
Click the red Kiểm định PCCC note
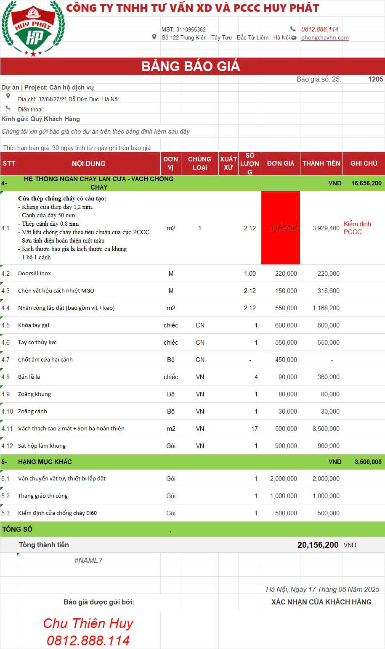pyautogui.click(x=357, y=228)
